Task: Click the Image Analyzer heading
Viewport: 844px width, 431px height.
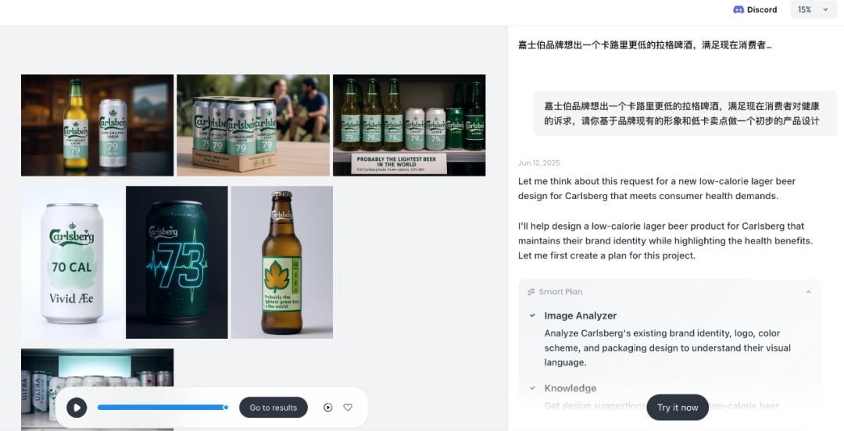Action: click(x=580, y=316)
